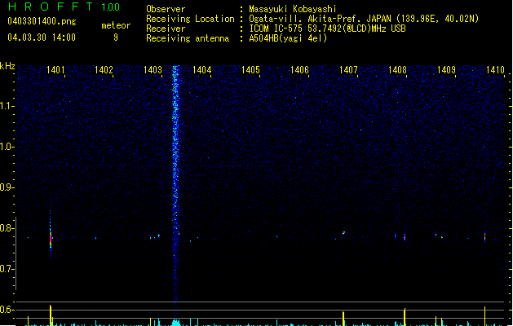Click the 1401 time axis marker
The width and height of the screenshot is (513, 326).
[55, 70]
